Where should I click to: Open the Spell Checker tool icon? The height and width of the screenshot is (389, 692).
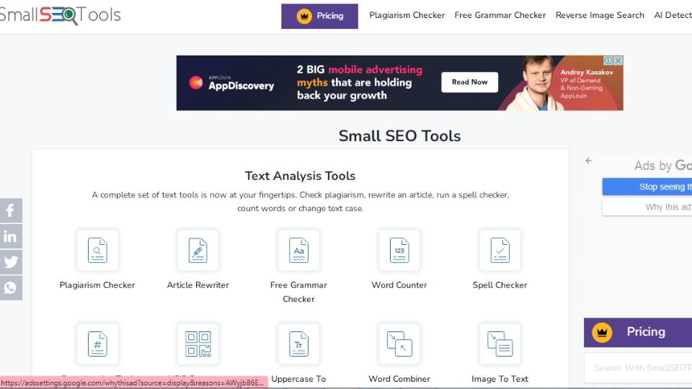pos(500,250)
